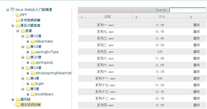This screenshot has width=207, height=109.
Task: Collapse the 第10章 node
Action: pyautogui.click(x=23, y=36)
